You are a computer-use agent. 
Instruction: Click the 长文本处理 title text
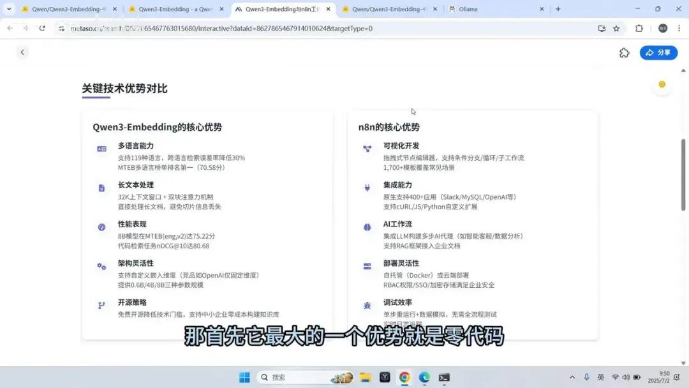[136, 185]
